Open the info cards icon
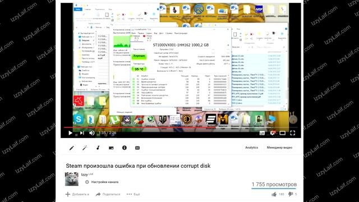The image size is (359, 202). click(x=125, y=148)
